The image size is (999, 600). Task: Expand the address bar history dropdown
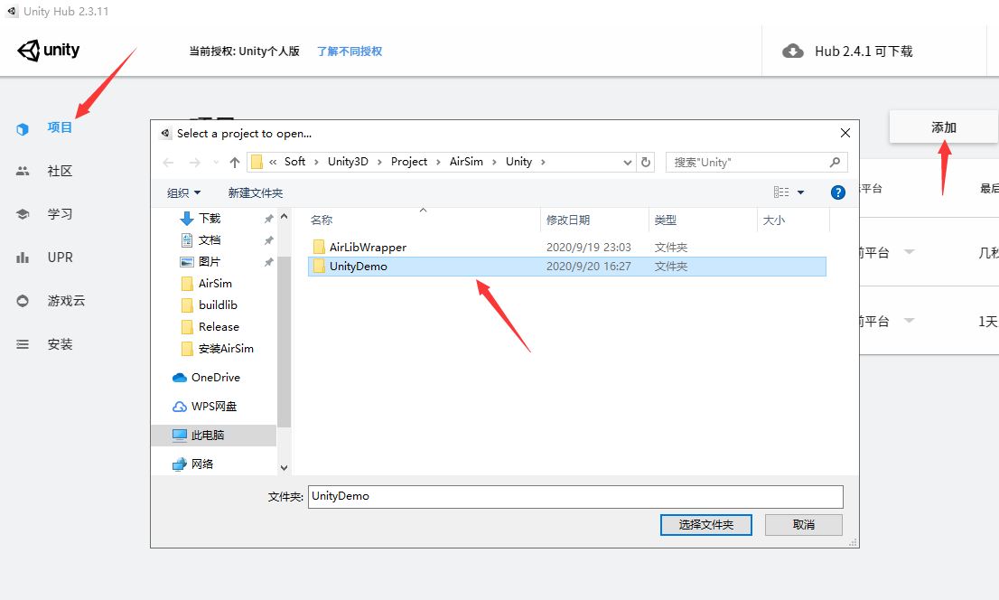pyautogui.click(x=628, y=163)
